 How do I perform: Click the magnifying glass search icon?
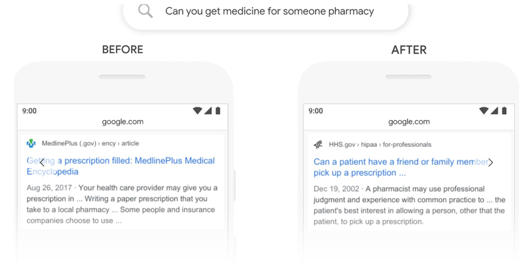[x=146, y=11]
